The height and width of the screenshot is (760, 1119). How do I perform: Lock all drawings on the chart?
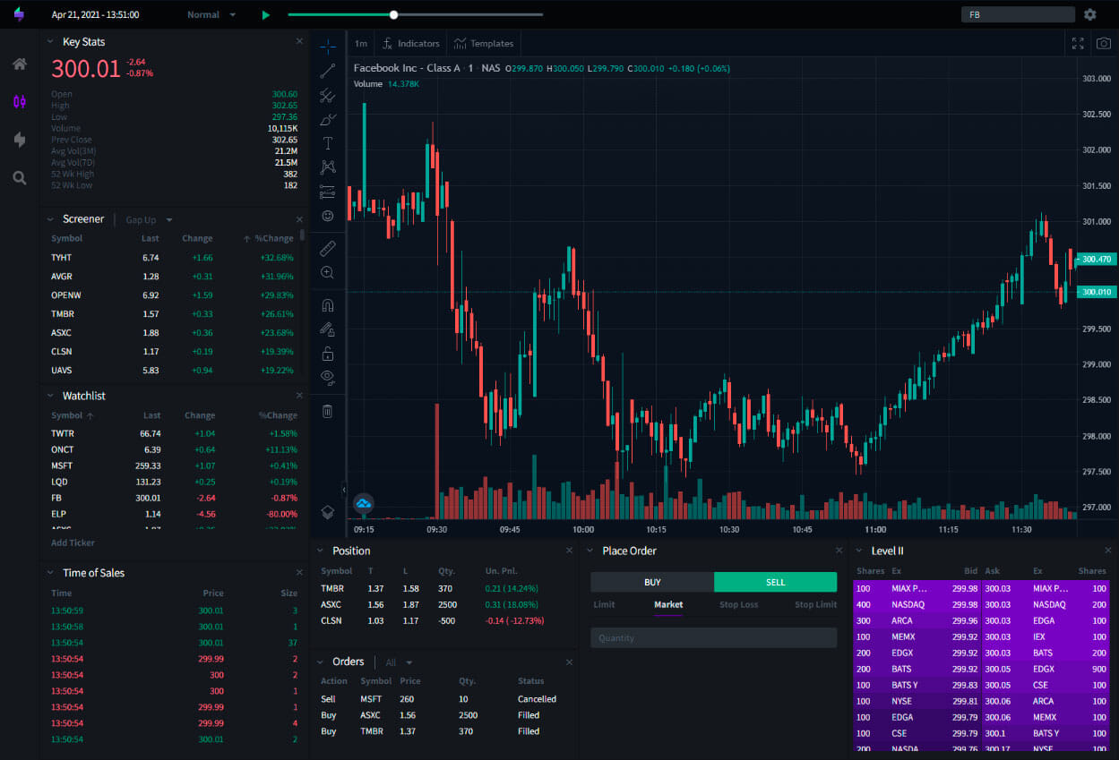point(327,353)
